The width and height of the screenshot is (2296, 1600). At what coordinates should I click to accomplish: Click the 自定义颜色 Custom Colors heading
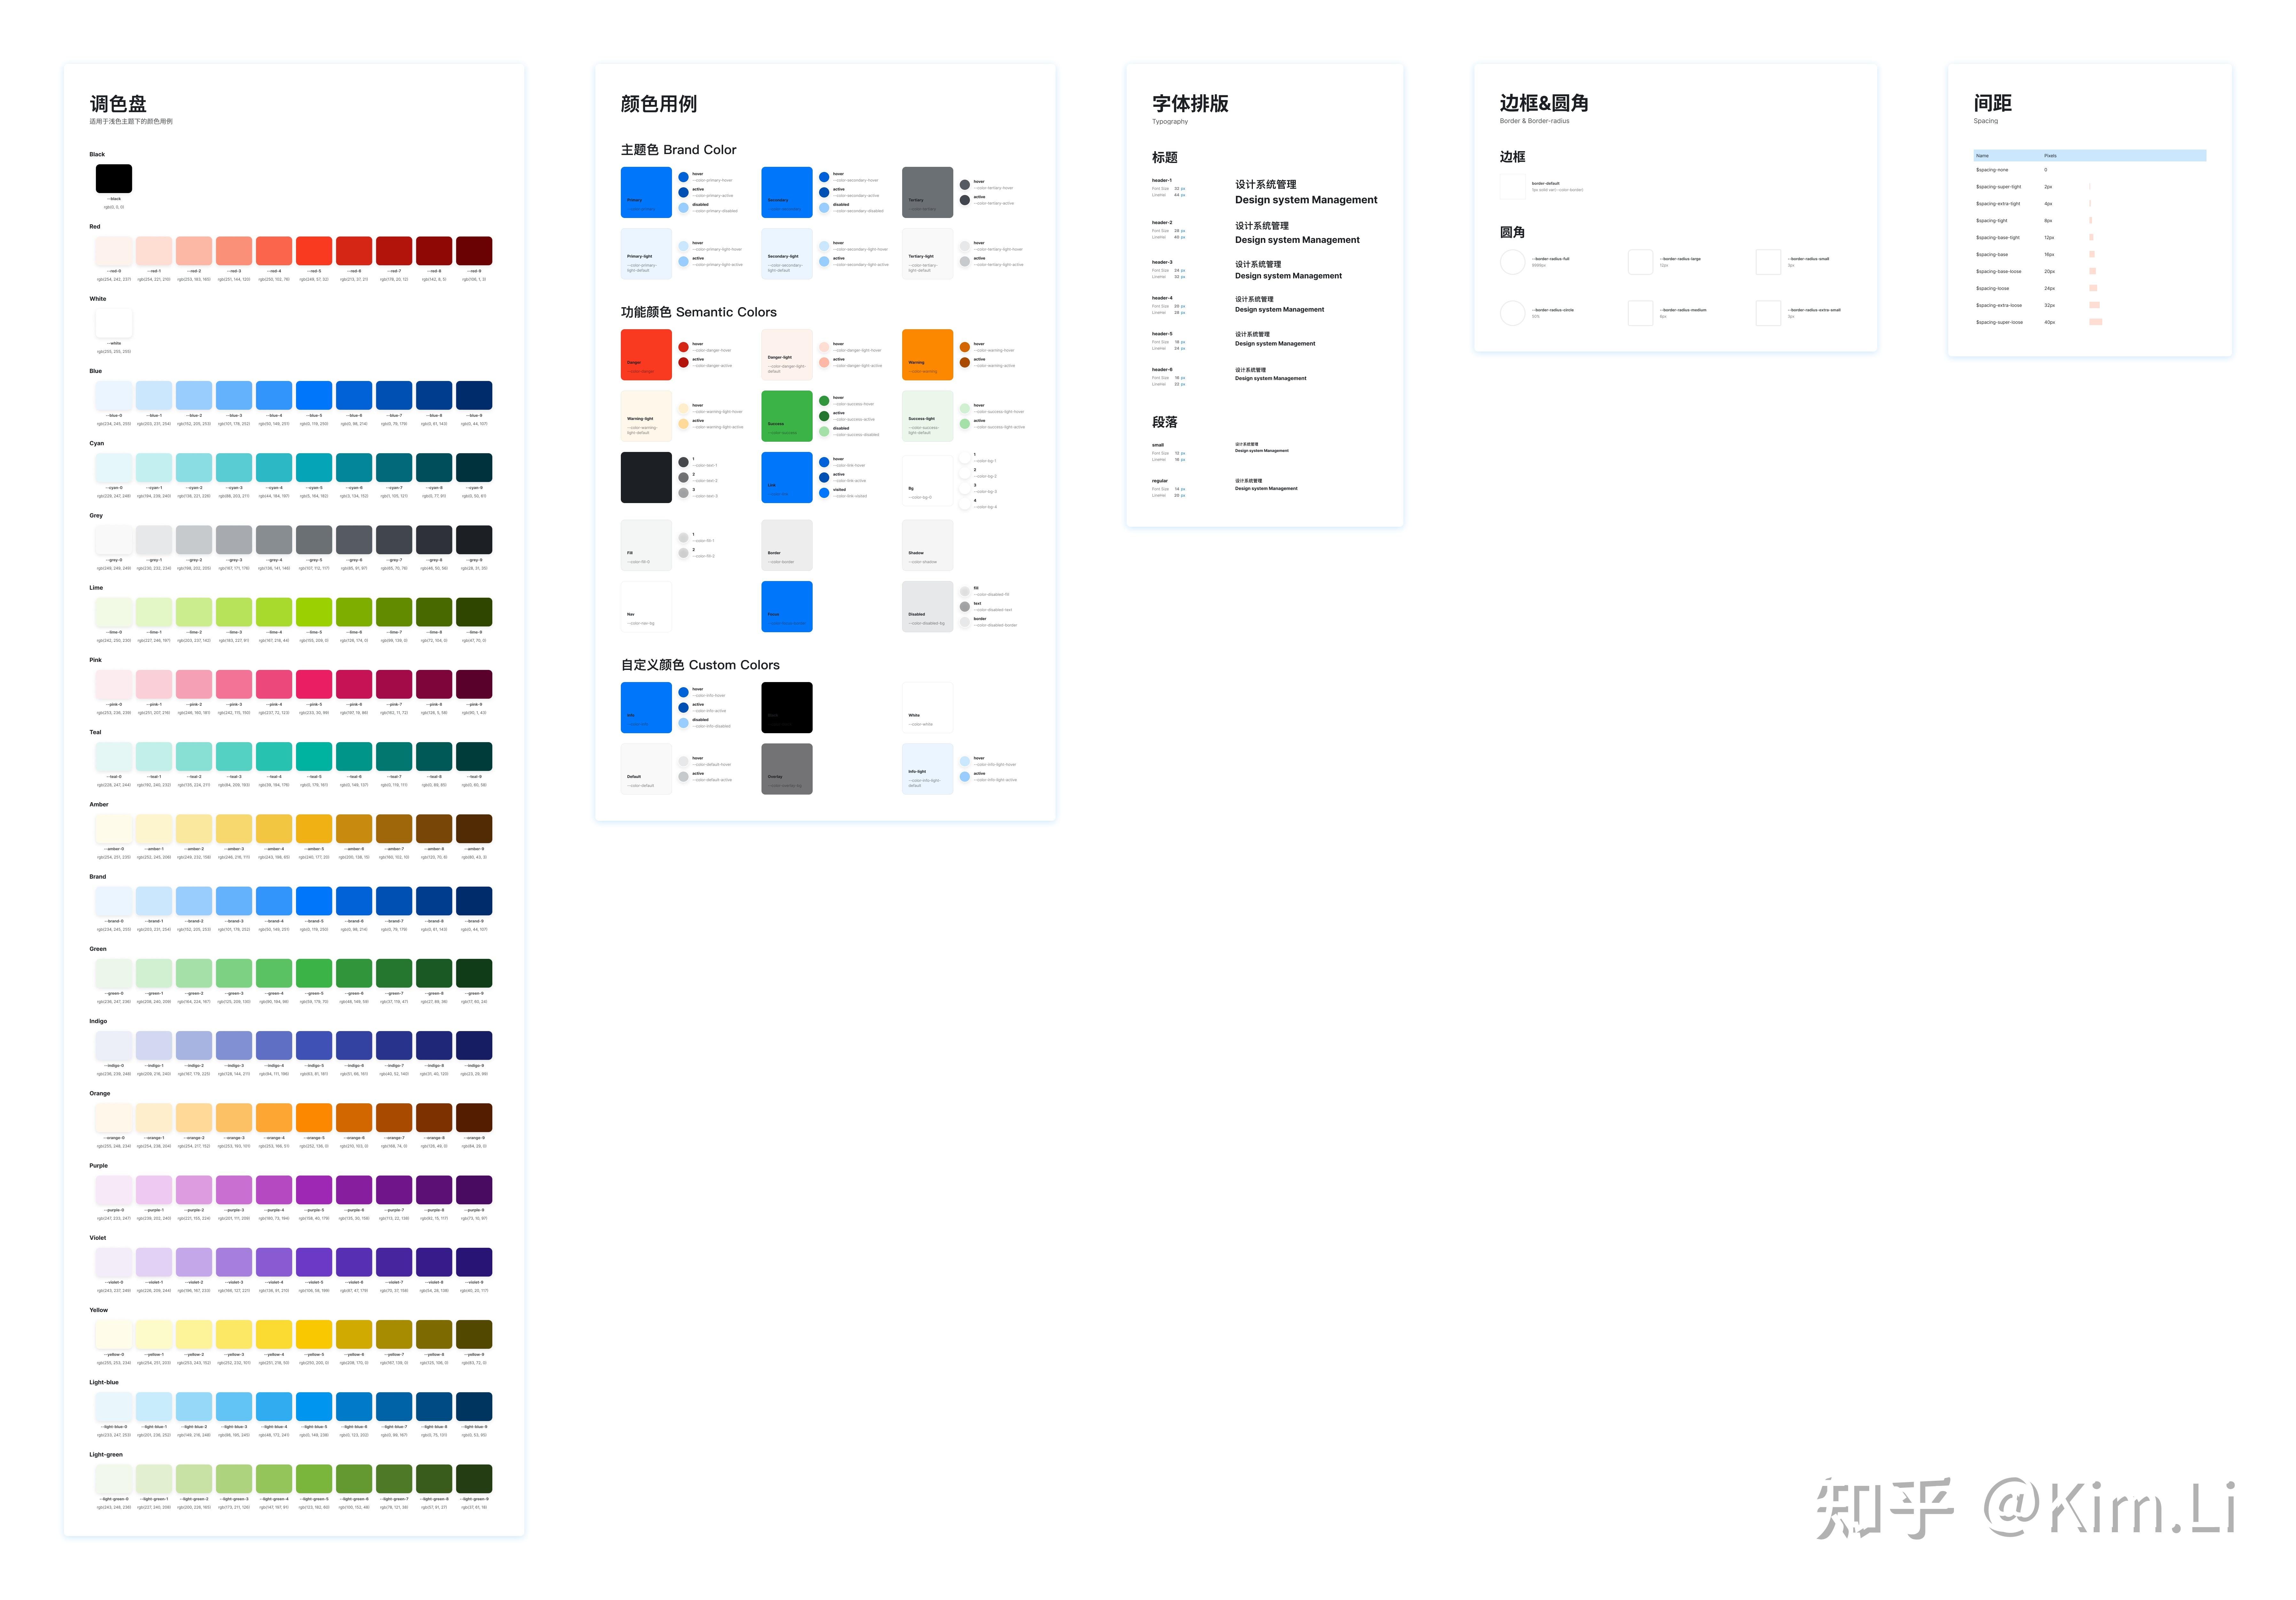(700, 665)
